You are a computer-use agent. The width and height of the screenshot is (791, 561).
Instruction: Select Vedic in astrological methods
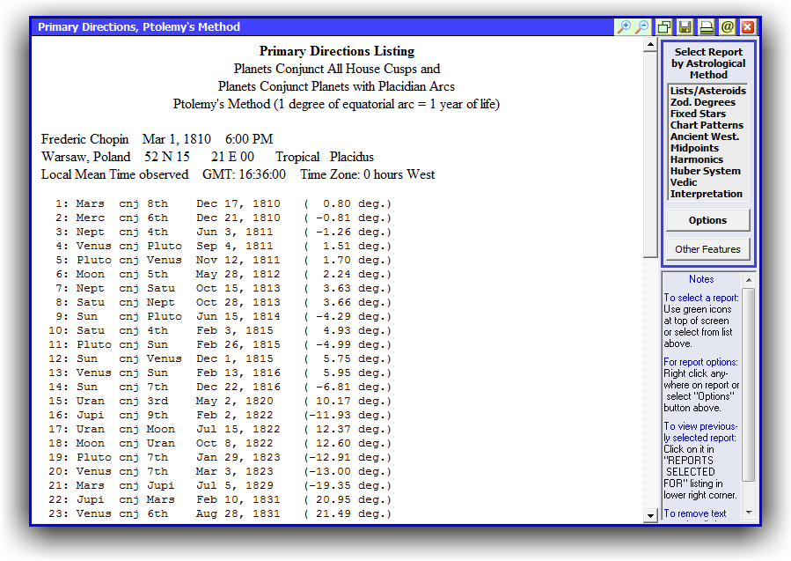pos(684,182)
